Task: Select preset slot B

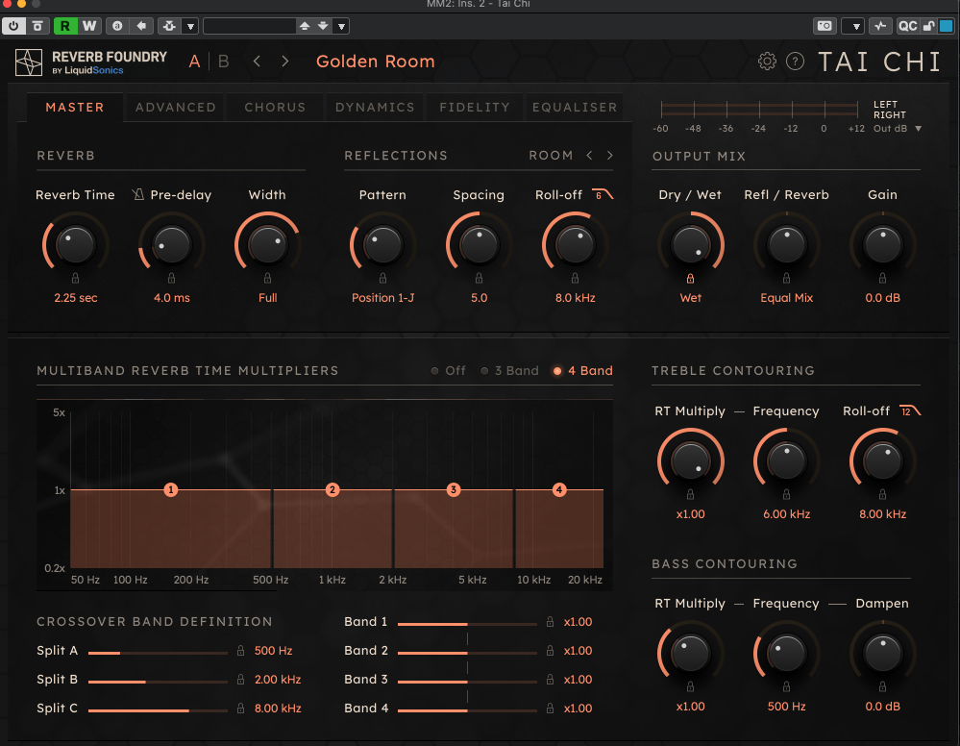Action: click(222, 61)
